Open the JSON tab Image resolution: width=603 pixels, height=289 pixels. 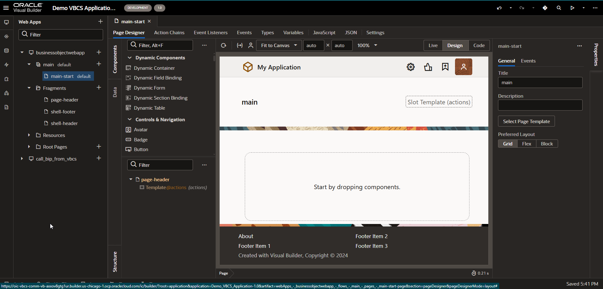[351, 32]
